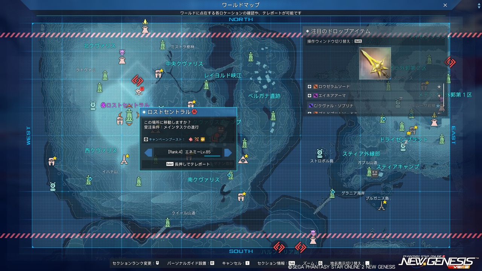The image size is (482, 271).
Task: Expand the ロウゼラムソード drop item
Action: tap(310, 87)
